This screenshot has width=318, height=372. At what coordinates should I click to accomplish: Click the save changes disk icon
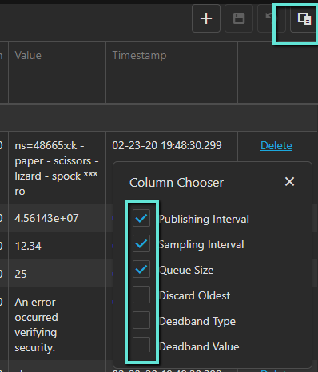click(x=239, y=18)
